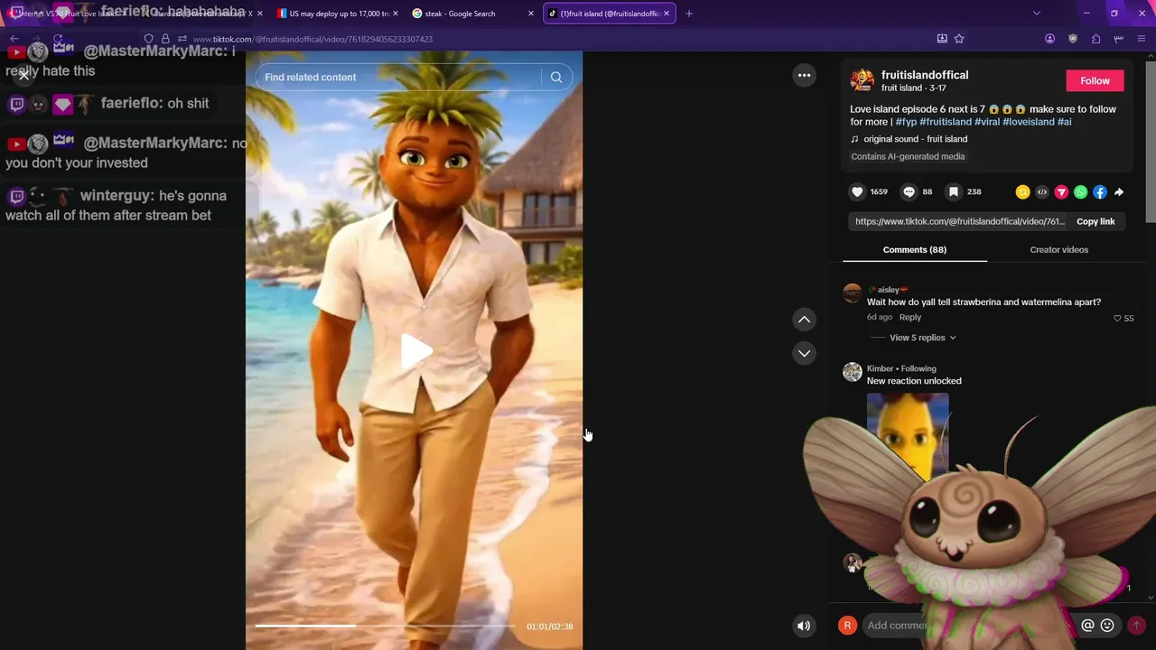The width and height of the screenshot is (1156, 650).
Task: Open the browser reader view icon
Action: click(x=942, y=39)
